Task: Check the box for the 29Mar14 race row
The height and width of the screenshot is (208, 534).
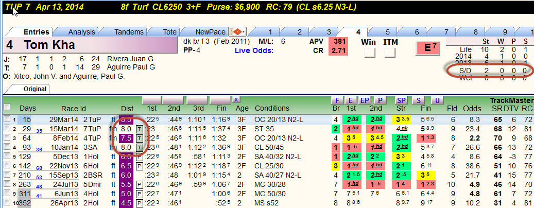Action: [x=7, y=119]
